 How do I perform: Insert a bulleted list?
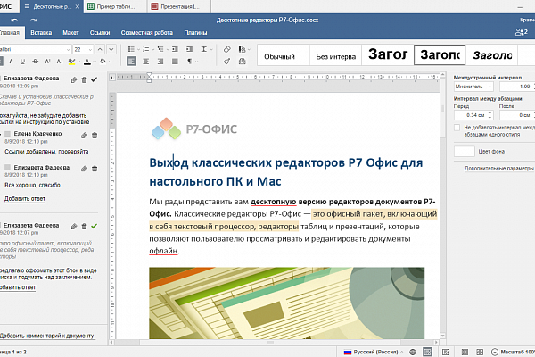131,49
